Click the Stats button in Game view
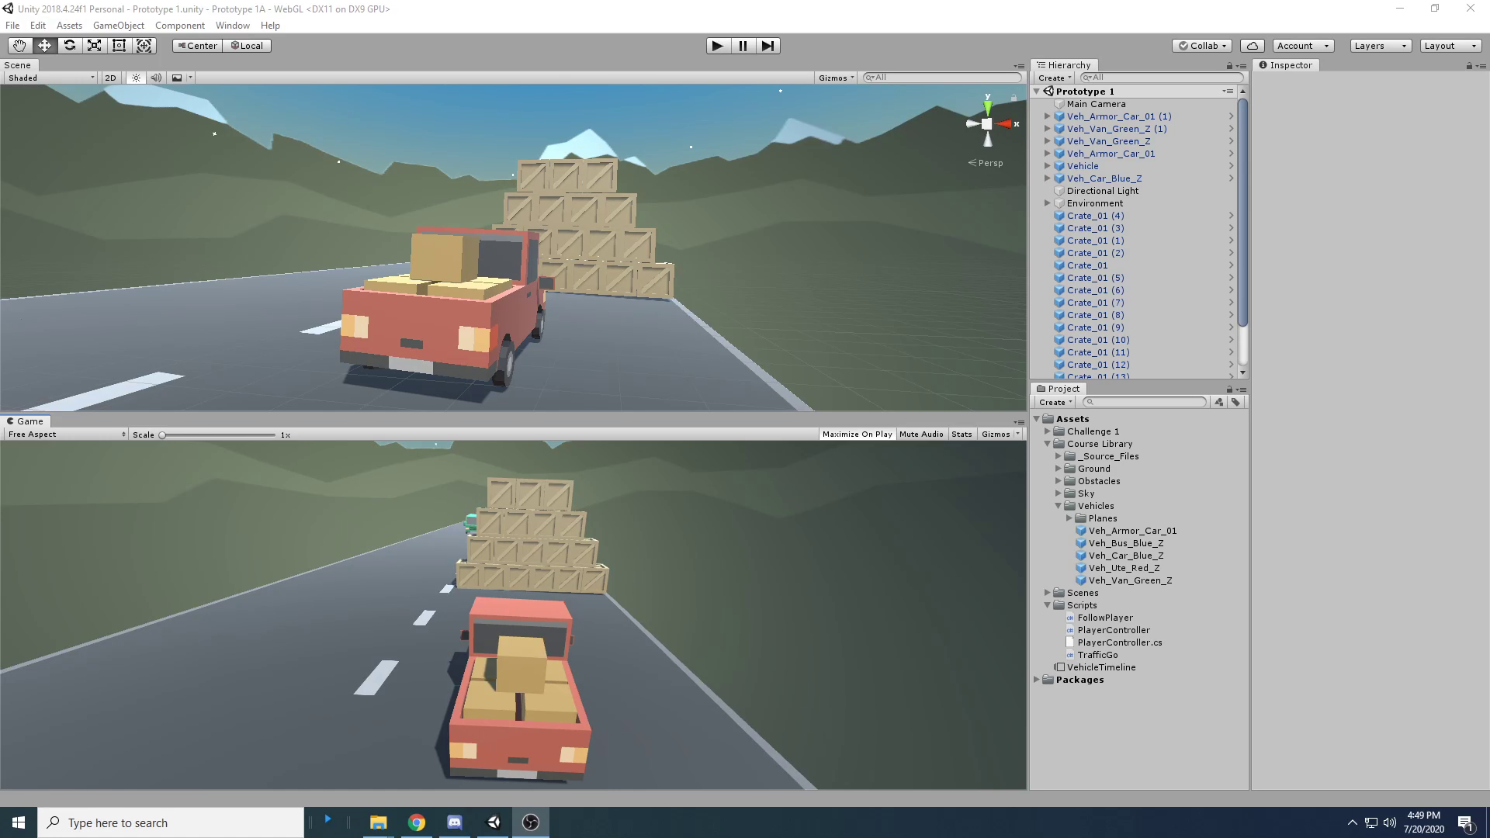Image resolution: width=1490 pixels, height=838 pixels. pyautogui.click(x=962, y=435)
